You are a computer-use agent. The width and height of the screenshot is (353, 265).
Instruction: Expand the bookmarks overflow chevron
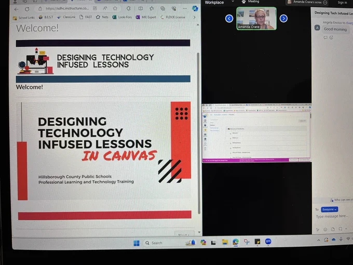194,17
